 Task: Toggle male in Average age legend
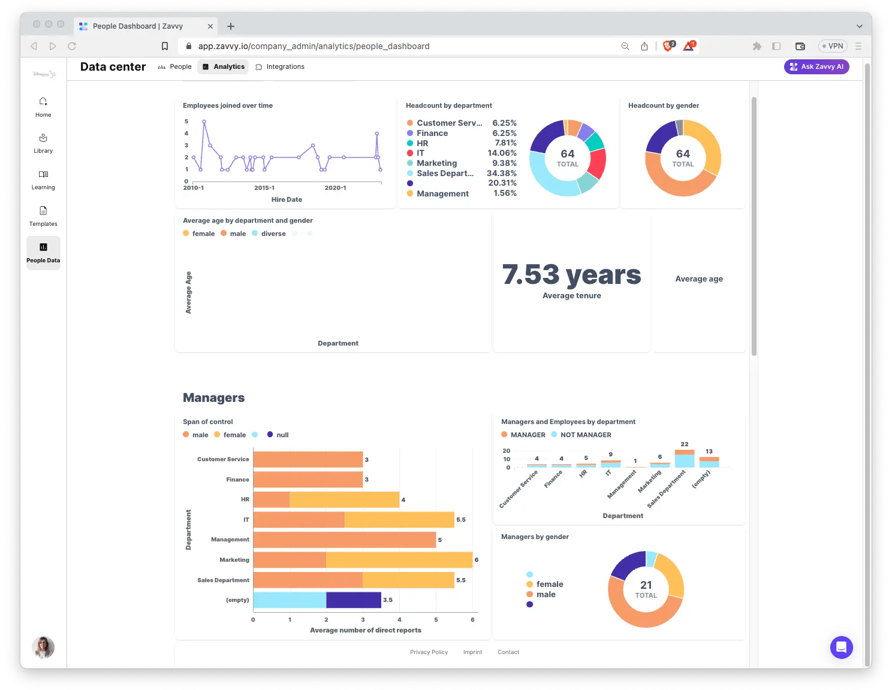click(x=233, y=234)
